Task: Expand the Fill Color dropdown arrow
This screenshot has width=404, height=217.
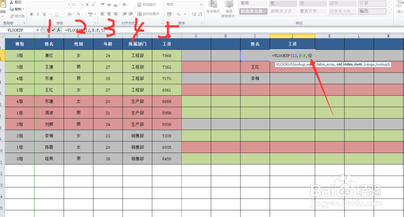Action: (73, 14)
